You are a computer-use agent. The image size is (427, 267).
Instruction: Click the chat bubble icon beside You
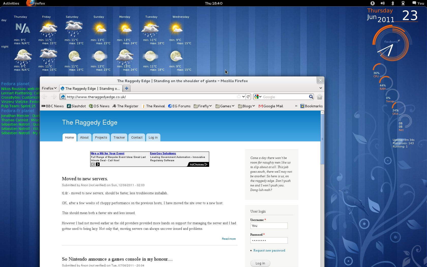414,3
